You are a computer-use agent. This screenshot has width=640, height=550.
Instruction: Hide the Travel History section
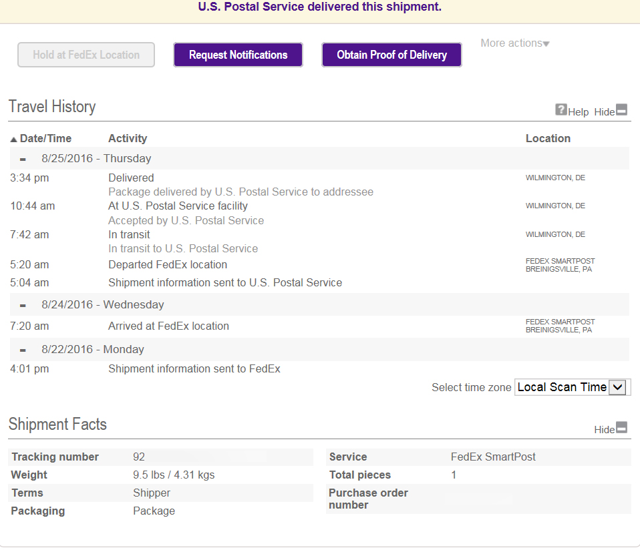(x=621, y=111)
